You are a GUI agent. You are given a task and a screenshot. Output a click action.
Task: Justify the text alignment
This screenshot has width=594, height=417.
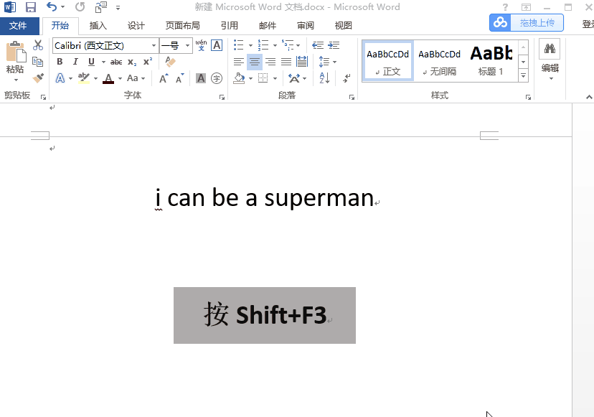point(286,62)
